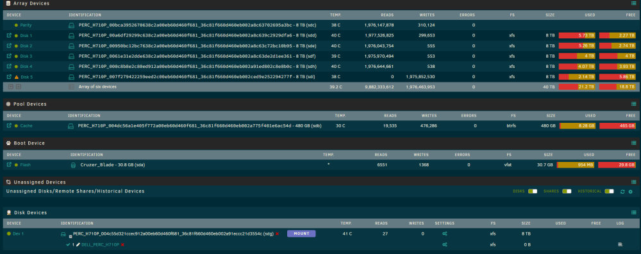Click the Cruzer_Blade flash drive icon

click(x=73, y=165)
